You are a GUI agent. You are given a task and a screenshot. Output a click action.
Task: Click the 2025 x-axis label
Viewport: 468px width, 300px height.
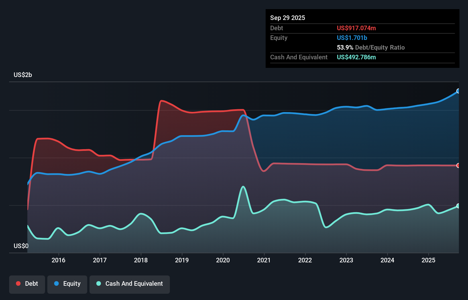[x=428, y=260]
